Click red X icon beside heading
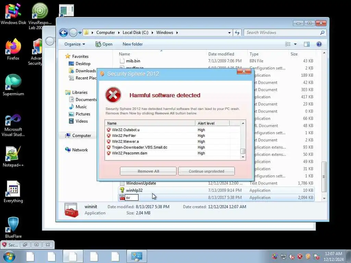The image size is (351, 263). [x=113, y=95]
